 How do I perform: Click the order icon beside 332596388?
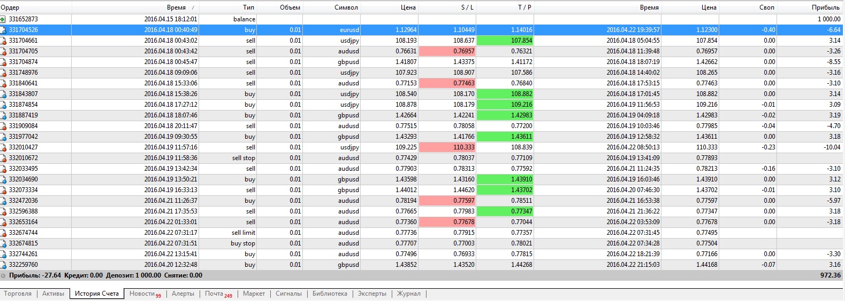tap(3, 211)
